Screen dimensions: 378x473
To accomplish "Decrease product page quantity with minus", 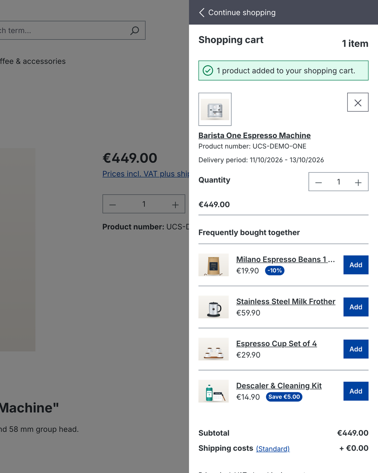I will click(113, 204).
